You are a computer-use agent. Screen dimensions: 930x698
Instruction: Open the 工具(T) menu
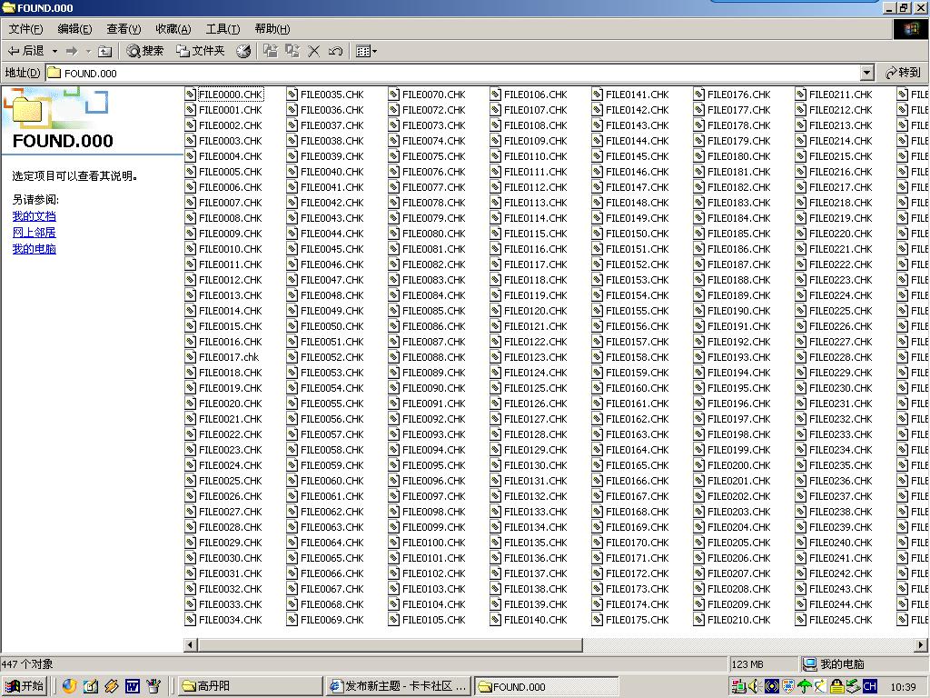click(x=223, y=28)
